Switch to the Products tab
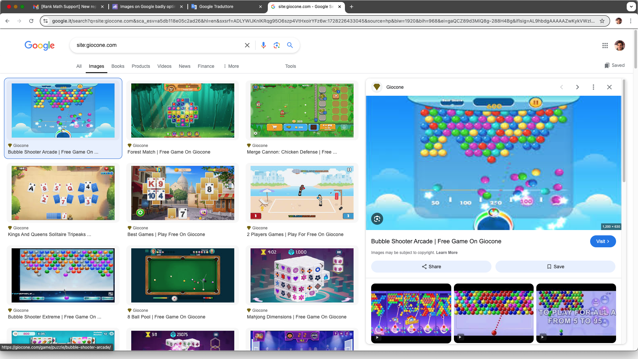Screen dimensions: 638x359 [x=141, y=66]
